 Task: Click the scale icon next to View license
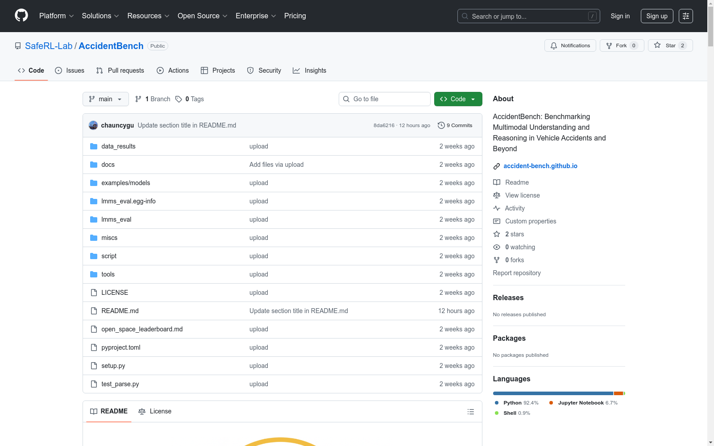pos(497,195)
